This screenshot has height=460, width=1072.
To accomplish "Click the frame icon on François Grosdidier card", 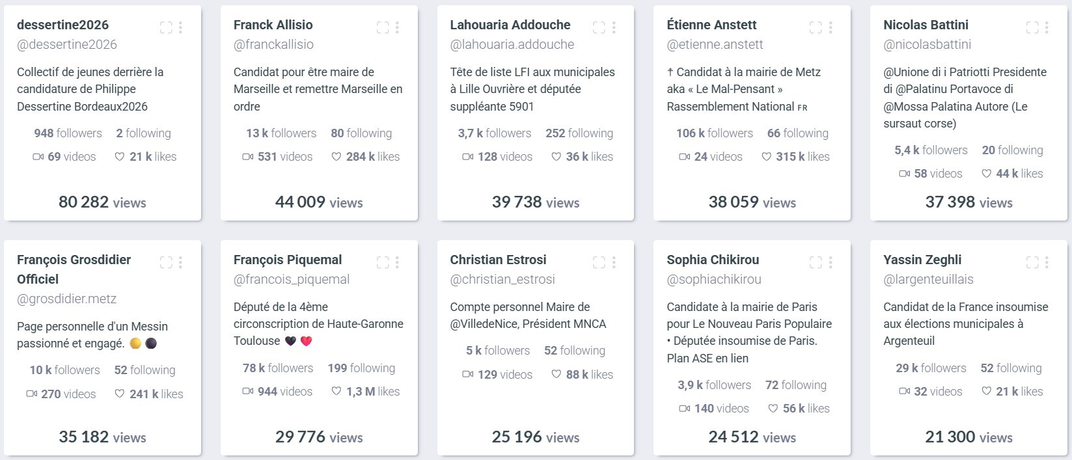I will [x=166, y=262].
